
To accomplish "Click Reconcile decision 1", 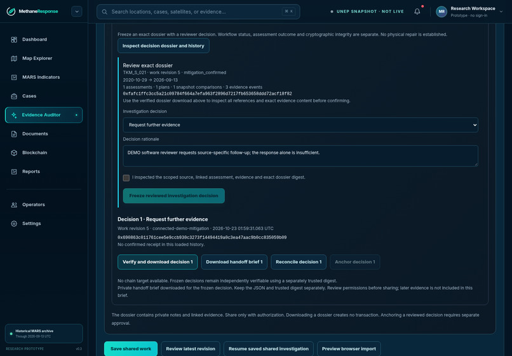I will coord(299,262).
